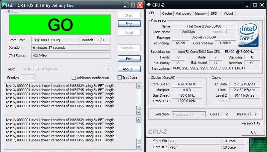Close the CPU-Z window
267x152 pixels.
[262, 5]
